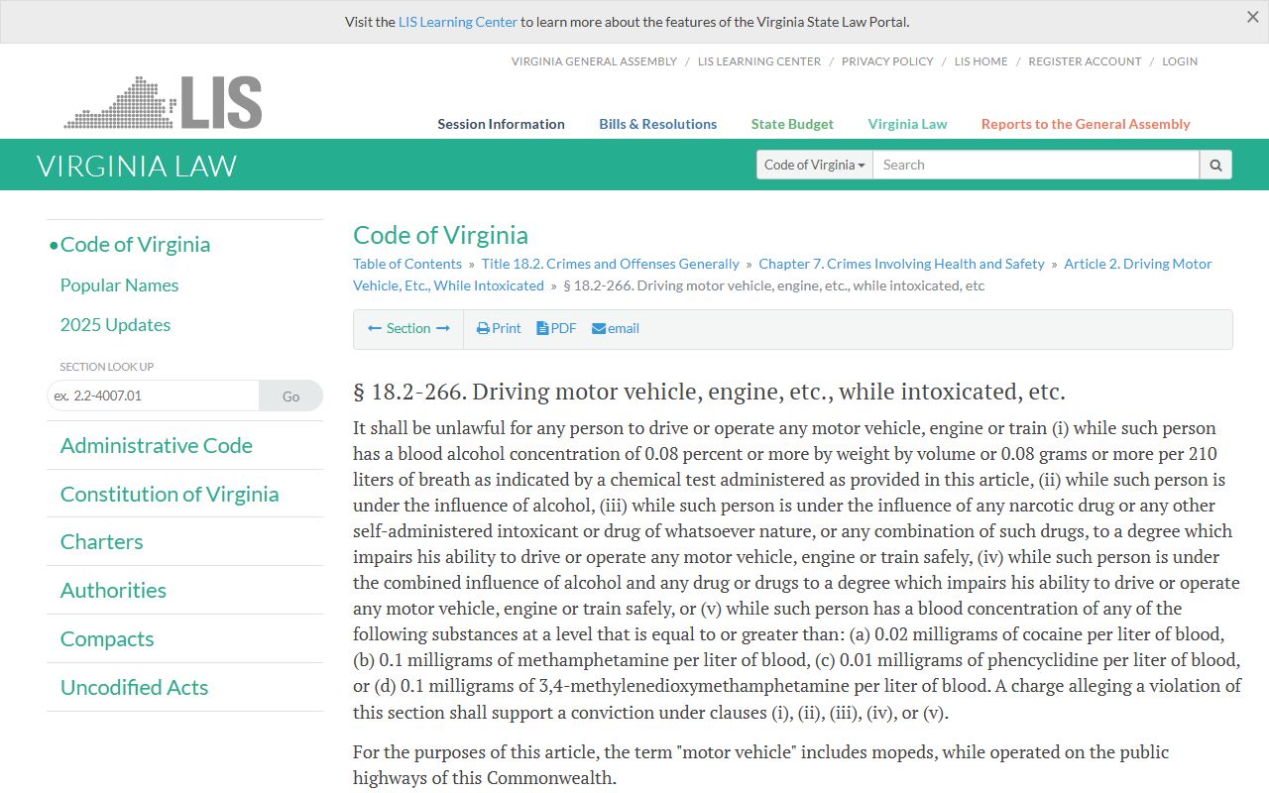Click the VIRGINIA LAW banner title
The image size is (1269, 793).
137,166
